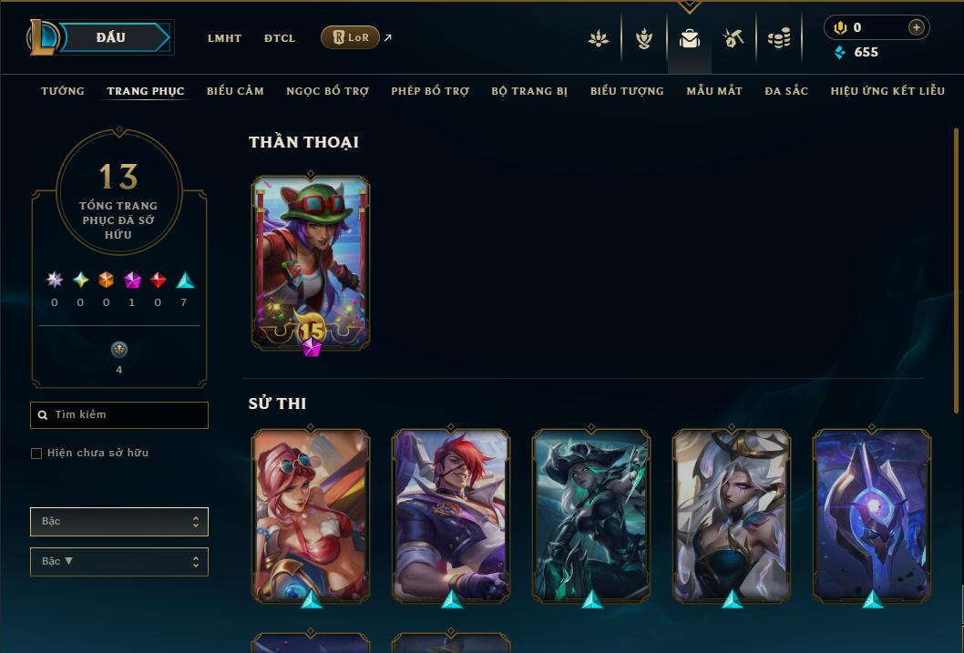Switch to the BIỂU CẢM tab

tap(235, 91)
